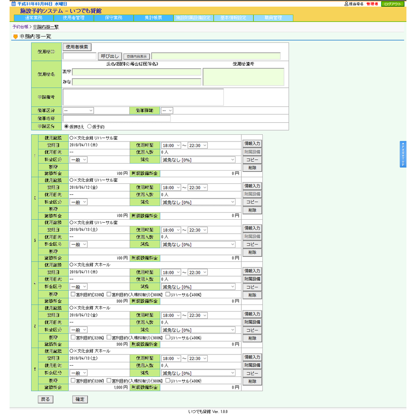Viewport: 416px width, 416px height.
Task: Click the 呼び出し button
Action: click(x=110, y=56)
